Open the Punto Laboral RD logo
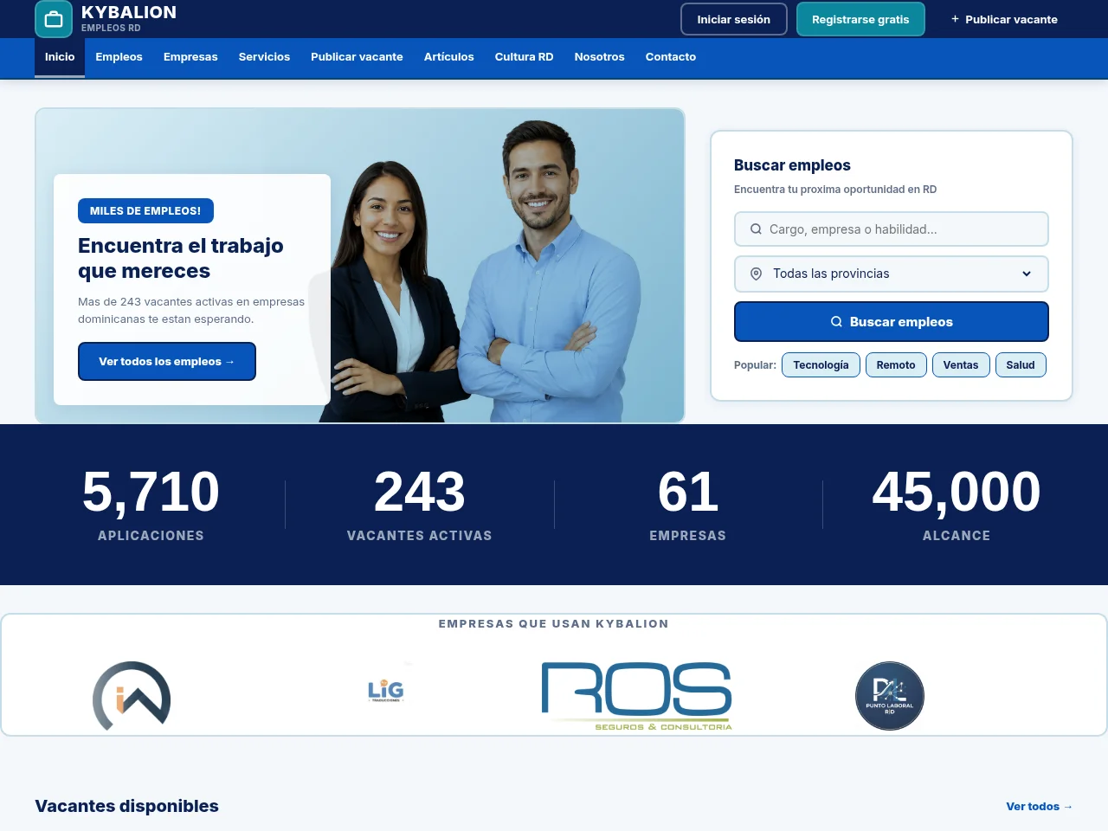 click(x=890, y=696)
